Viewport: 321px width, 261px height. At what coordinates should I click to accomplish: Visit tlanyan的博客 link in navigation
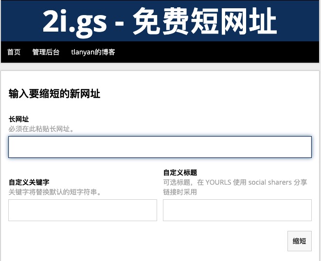point(93,52)
